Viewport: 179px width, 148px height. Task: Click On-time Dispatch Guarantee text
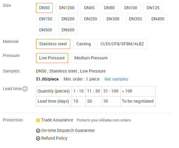click(68, 130)
